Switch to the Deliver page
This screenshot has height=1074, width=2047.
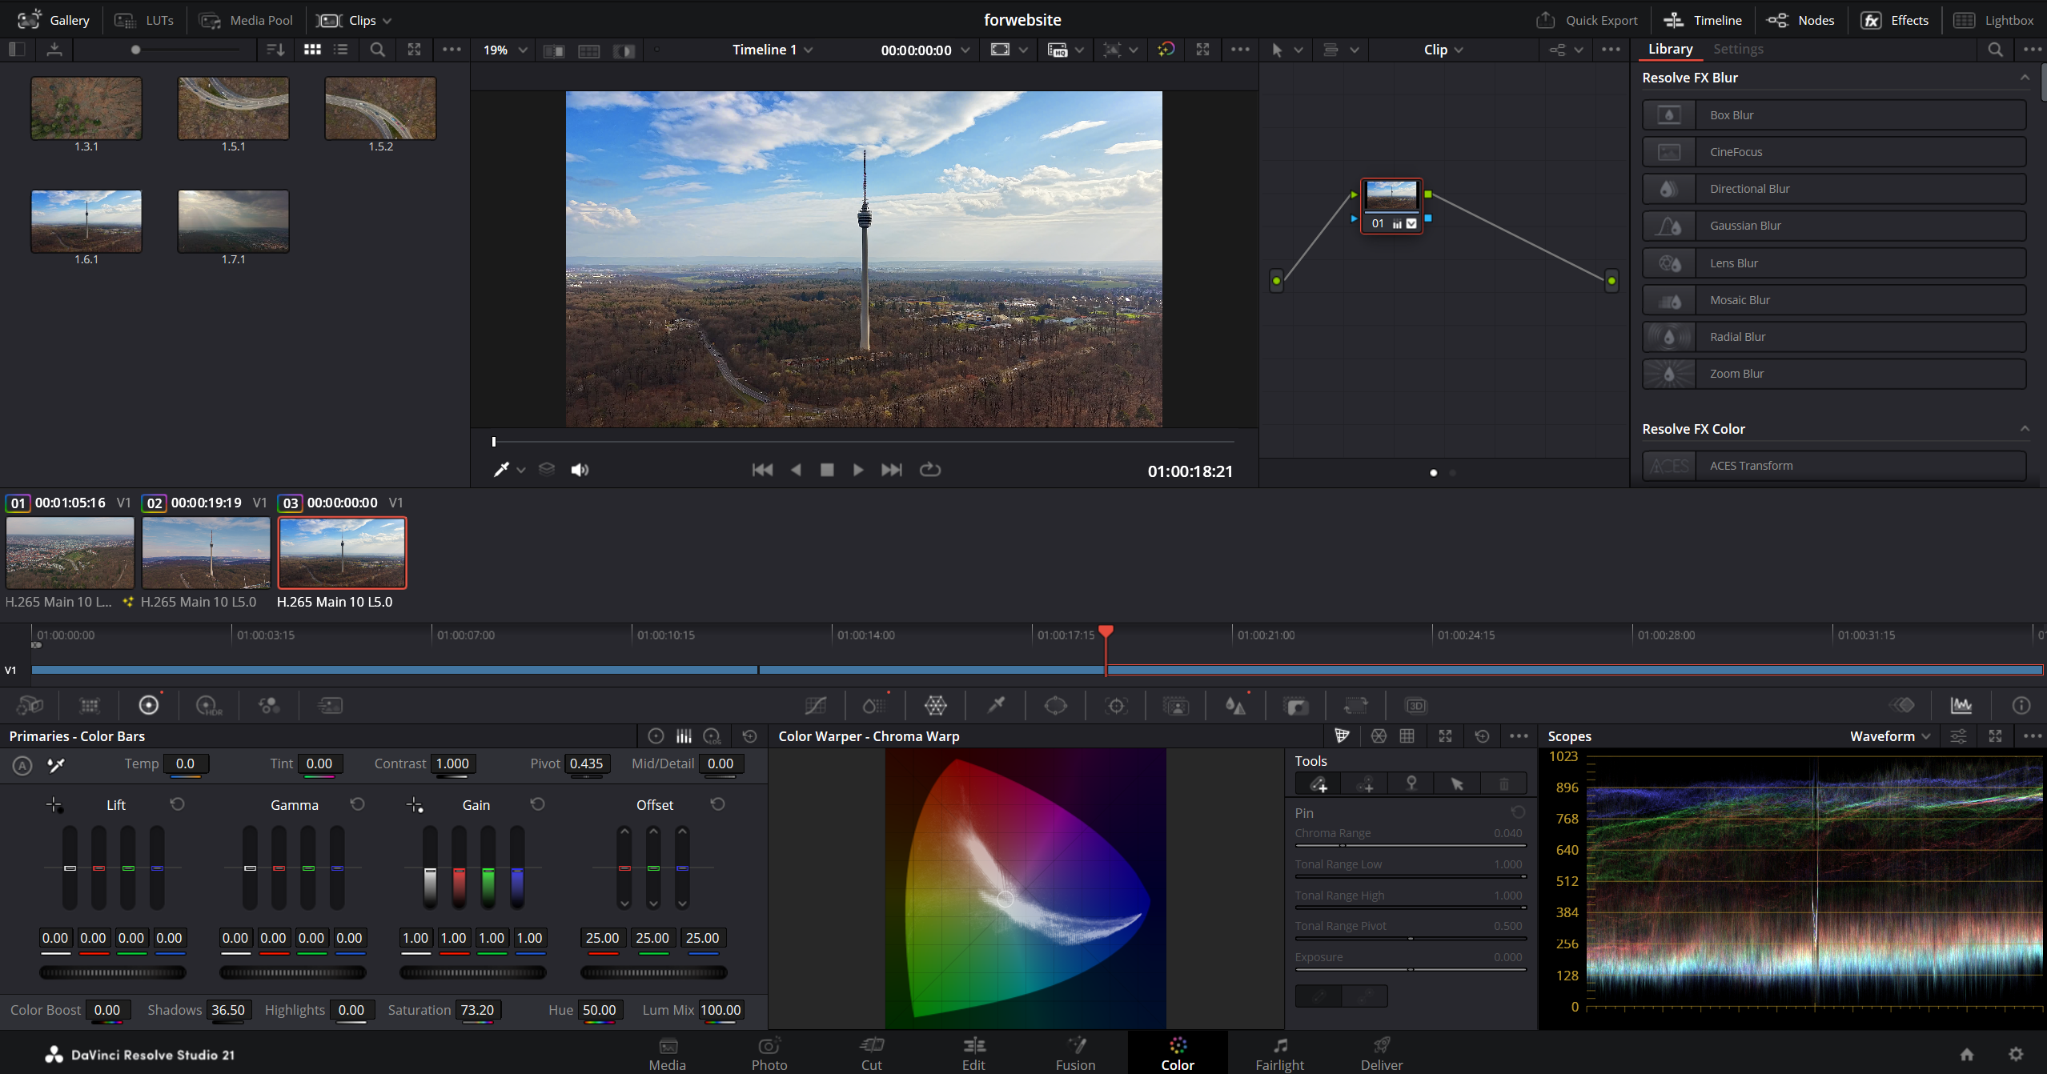point(1382,1053)
